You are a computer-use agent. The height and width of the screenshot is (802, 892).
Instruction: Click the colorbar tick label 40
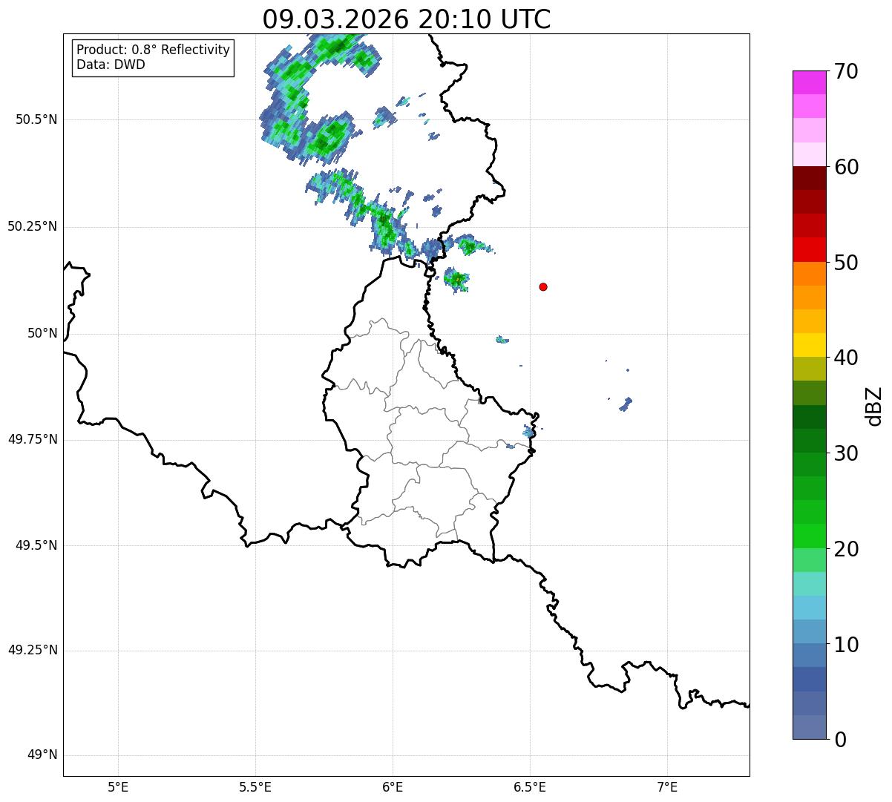pos(846,358)
